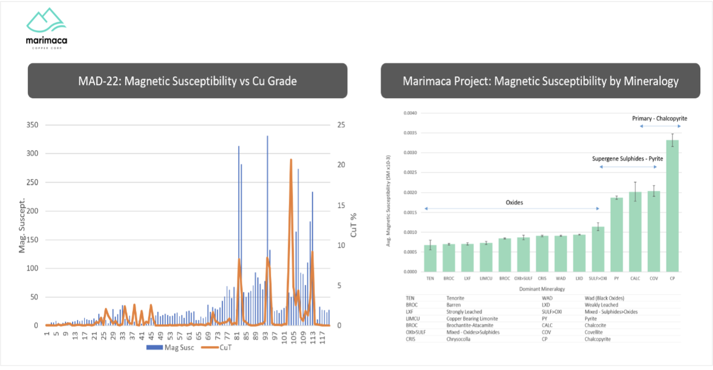Image resolution: width=713 pixels, height=370 pixels.
Task: Select the MAD-22 Magnetic Susceptibility title banner
Action: coord(187,81)
